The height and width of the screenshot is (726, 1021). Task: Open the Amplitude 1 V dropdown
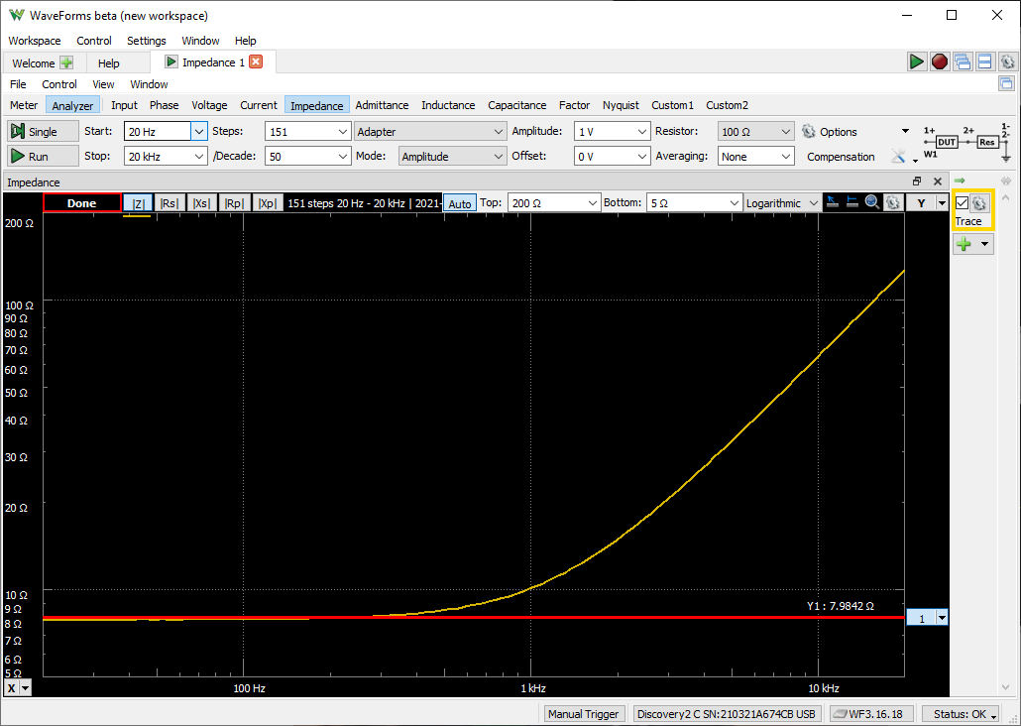pyautogui.click(x=641, y=132)
